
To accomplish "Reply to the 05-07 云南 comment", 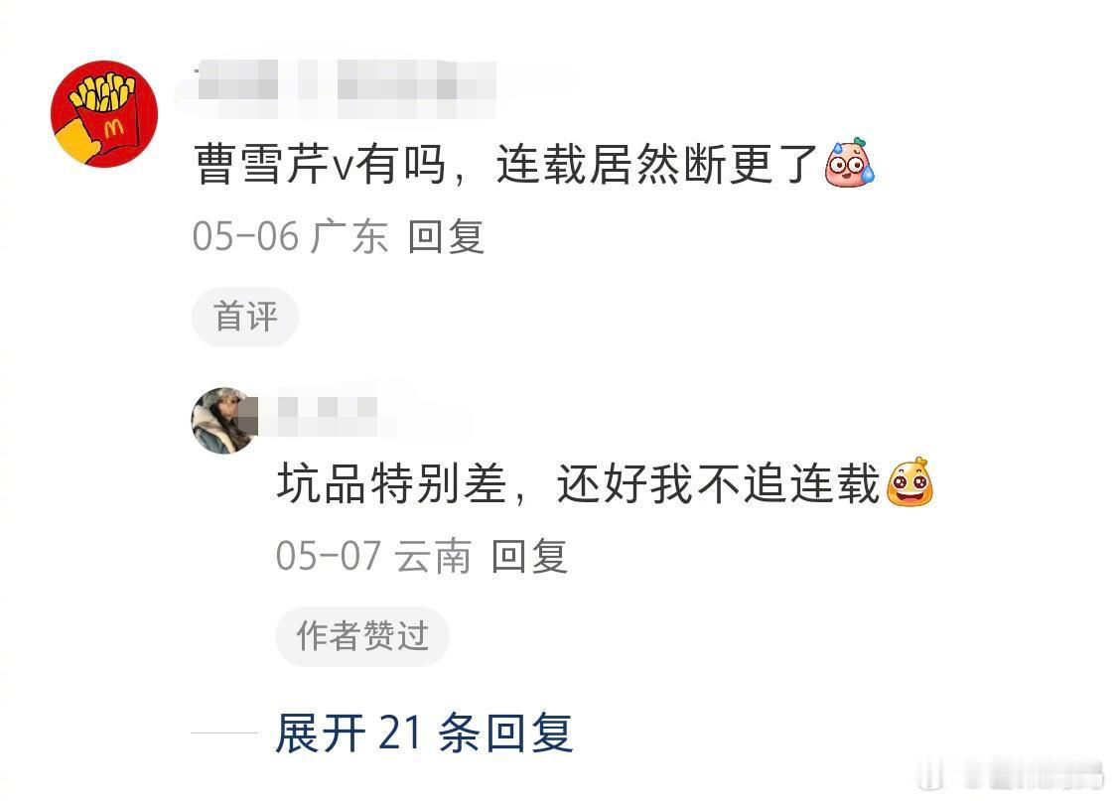I will pos(529,555).
